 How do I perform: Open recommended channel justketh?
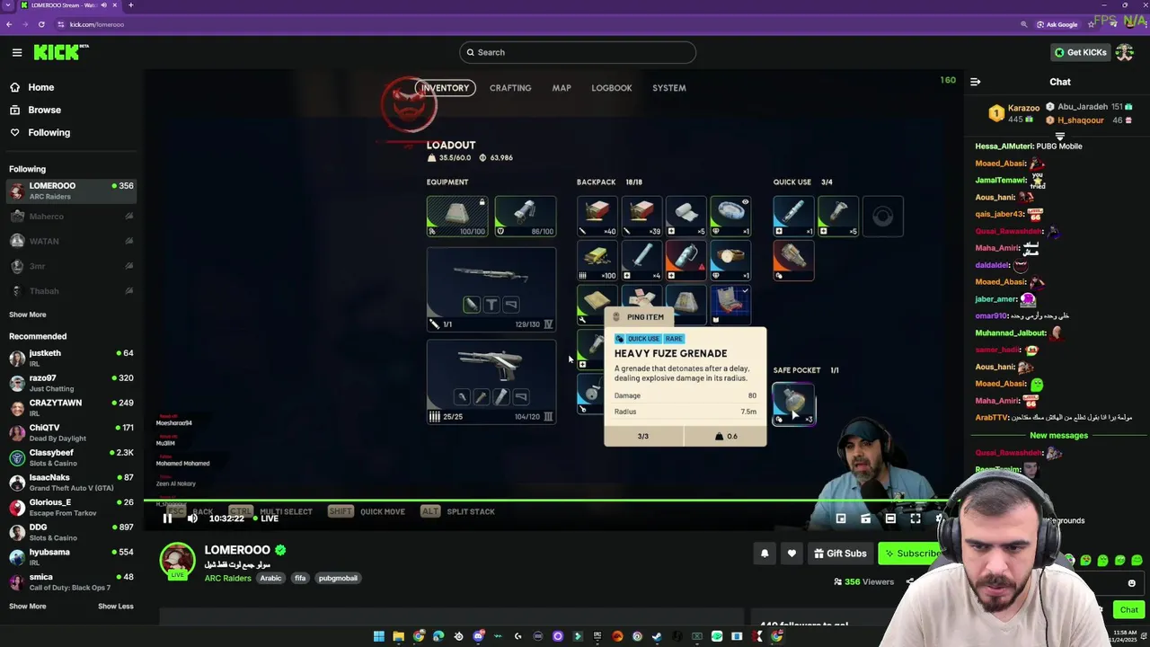pos(71,358)
